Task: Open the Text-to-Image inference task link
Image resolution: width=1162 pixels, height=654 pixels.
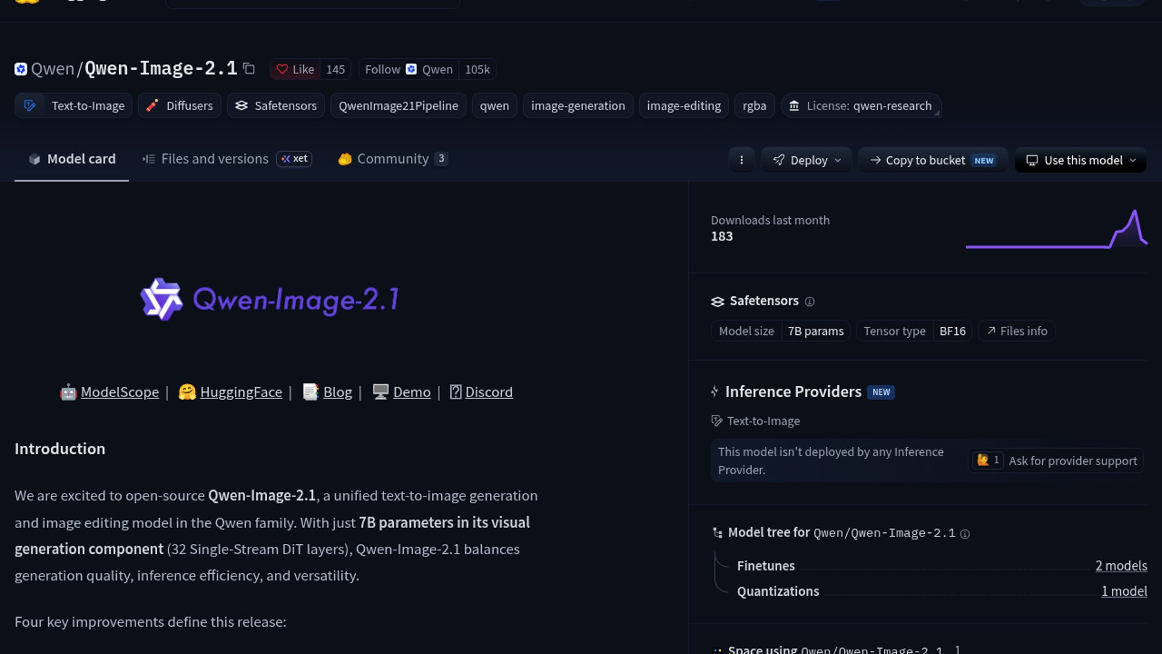Action: coord(756,421)
